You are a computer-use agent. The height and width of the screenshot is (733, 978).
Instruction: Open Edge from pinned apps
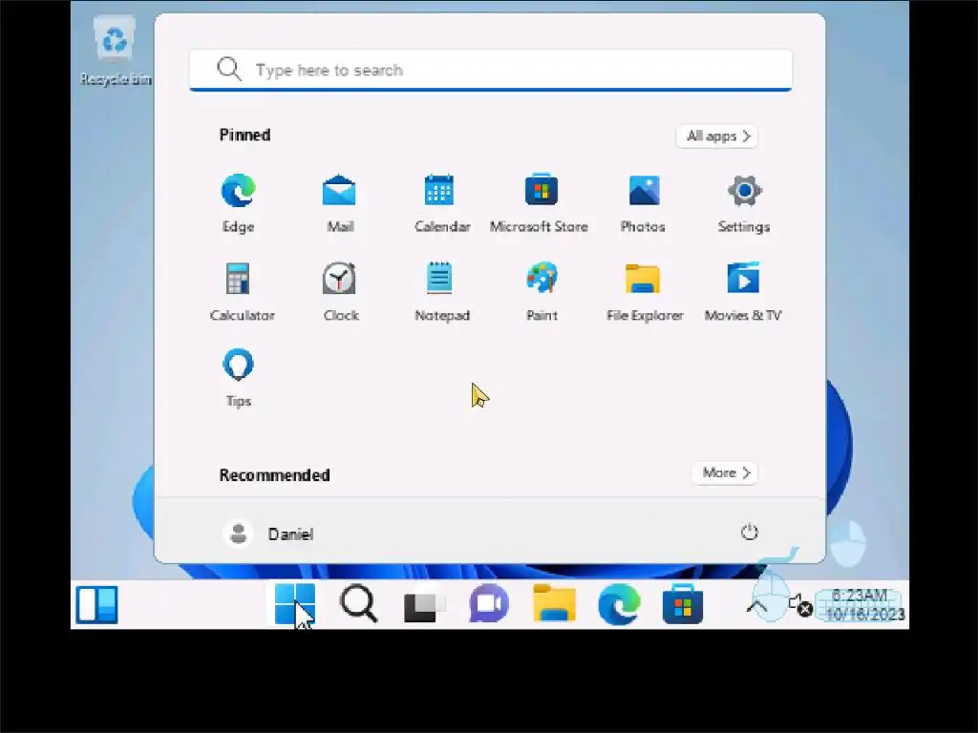click(x=238, y=203)
